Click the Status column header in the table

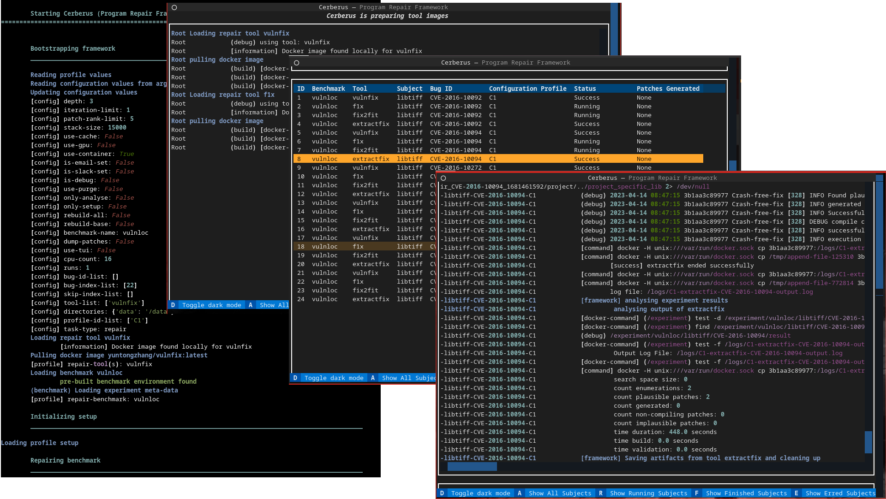(x=585, y=89)
